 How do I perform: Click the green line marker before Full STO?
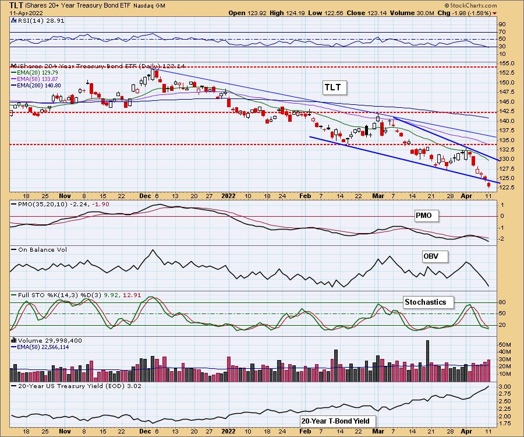click(14, 295)
